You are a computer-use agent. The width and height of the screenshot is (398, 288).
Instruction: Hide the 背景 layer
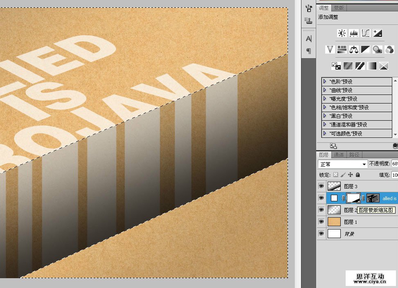322,234
